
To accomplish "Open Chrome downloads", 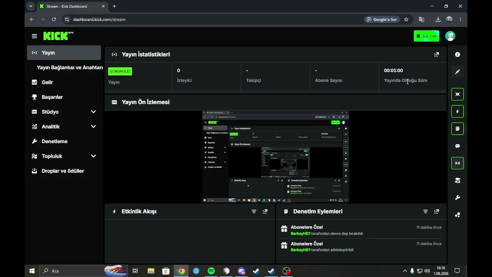I will click(x=438, y=19).
